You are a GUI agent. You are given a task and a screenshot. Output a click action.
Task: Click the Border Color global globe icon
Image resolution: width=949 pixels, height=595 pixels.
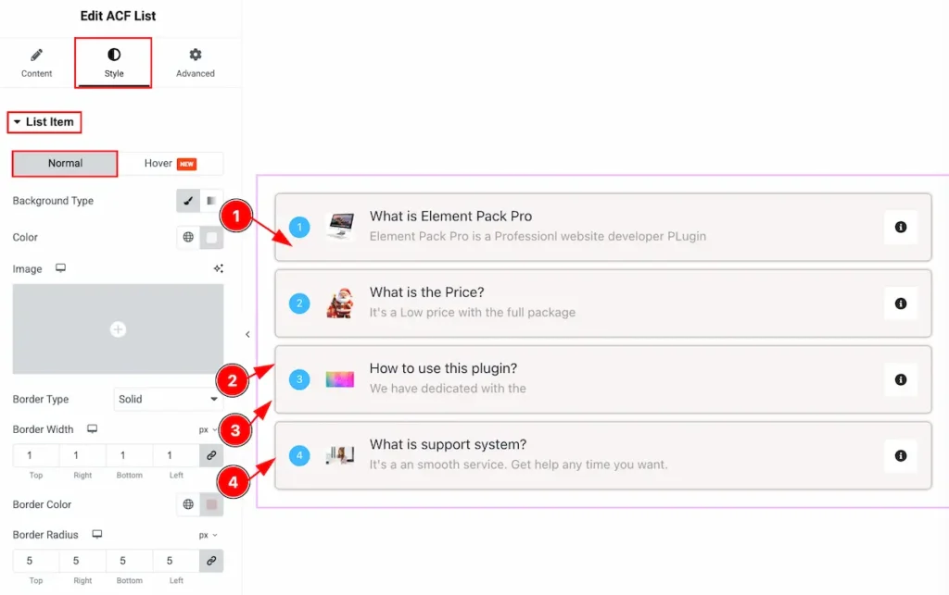point(188,504)
